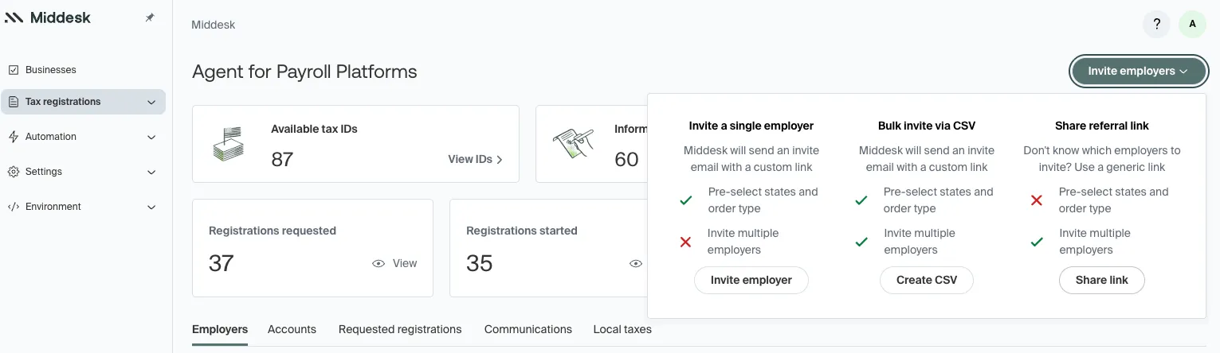
Task: Click the "Agent for Payroll Platforms" title
Action: [x=304, y=72]
